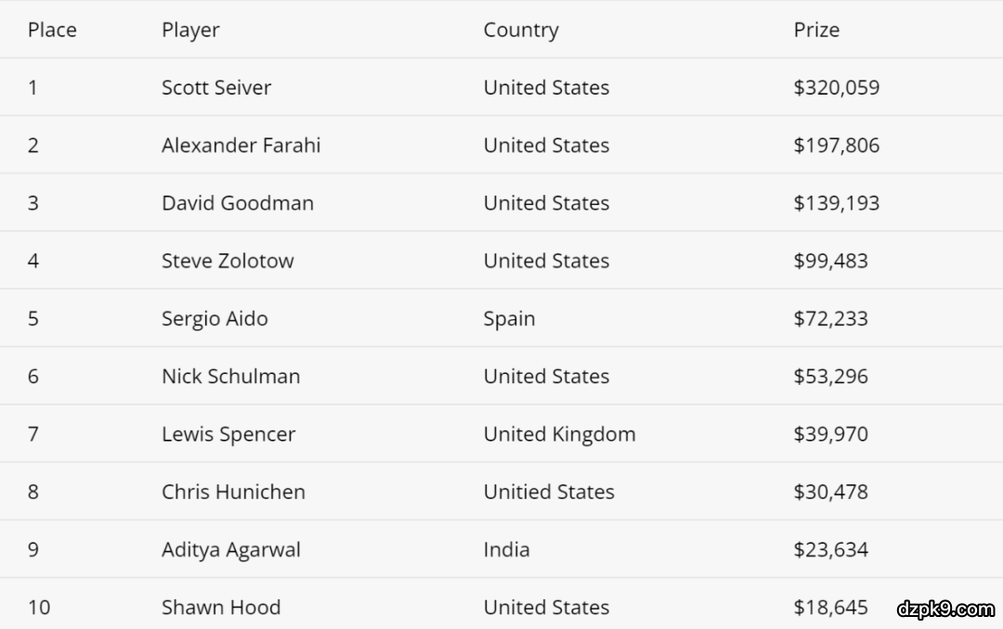
Task: Click Lewis Spencer player name
Action: pyautogui.click(x=228, y=434)
